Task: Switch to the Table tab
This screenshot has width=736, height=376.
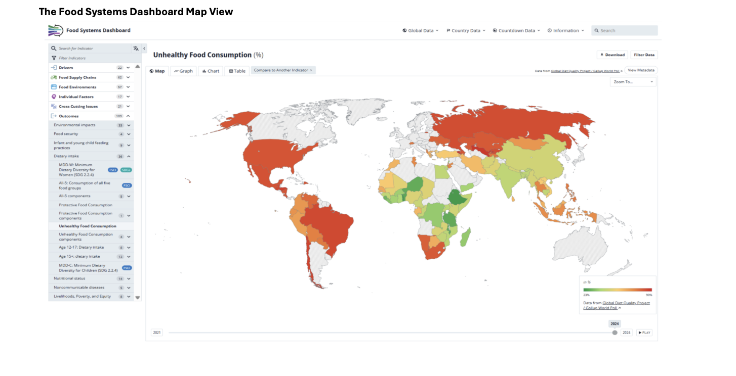Action: tap(237, 71)
